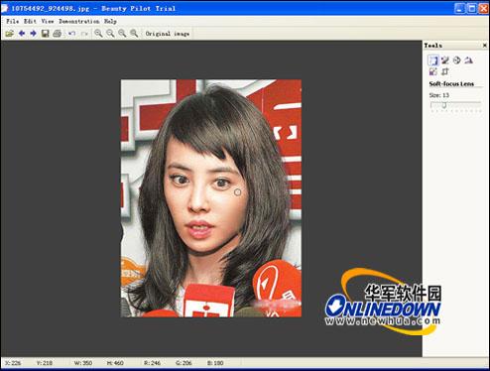Viewport: 490px width, 371px height.
Task: Click the Open file folder icon
Action: pyautogui.click(x=10, y=34)
